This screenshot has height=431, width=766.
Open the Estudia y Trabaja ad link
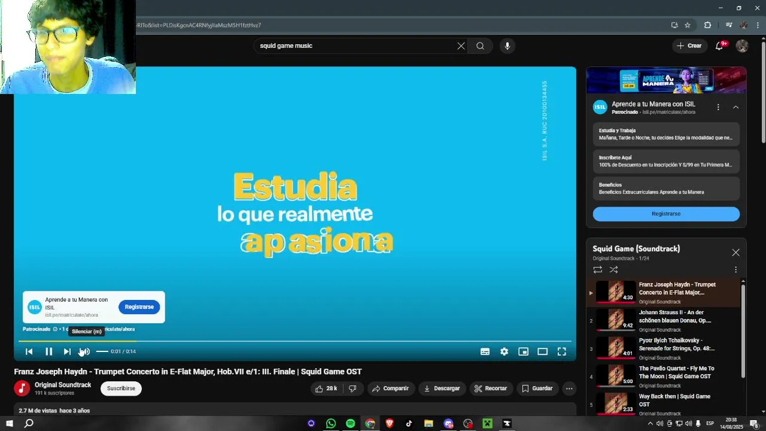coord(666,134)
